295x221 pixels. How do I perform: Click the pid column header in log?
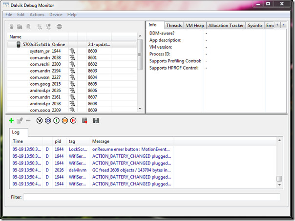60,141
